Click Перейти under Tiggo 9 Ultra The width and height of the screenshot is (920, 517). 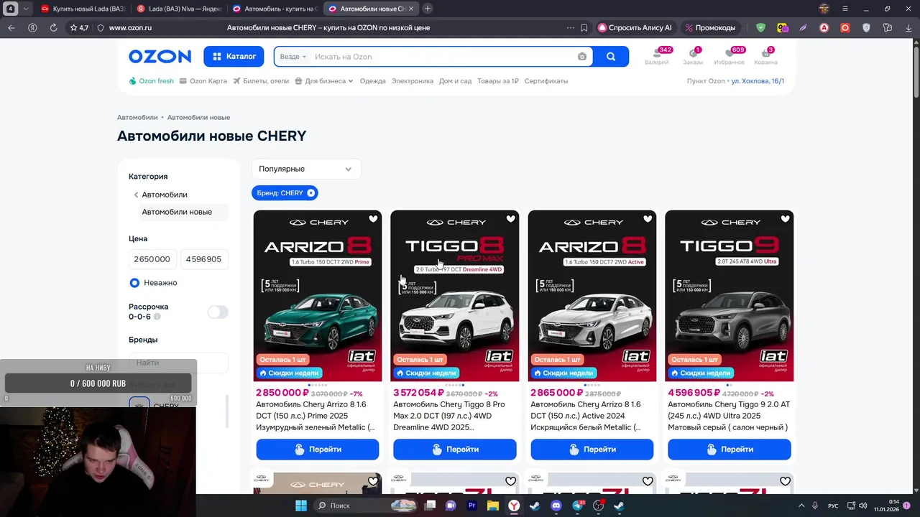tap(729, 450)
